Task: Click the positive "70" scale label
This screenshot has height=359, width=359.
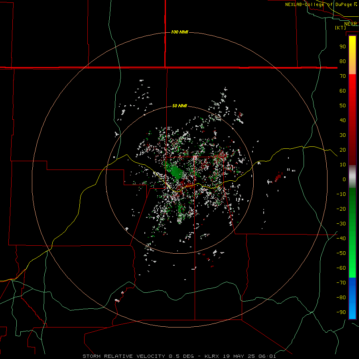Action: (343, 76)
